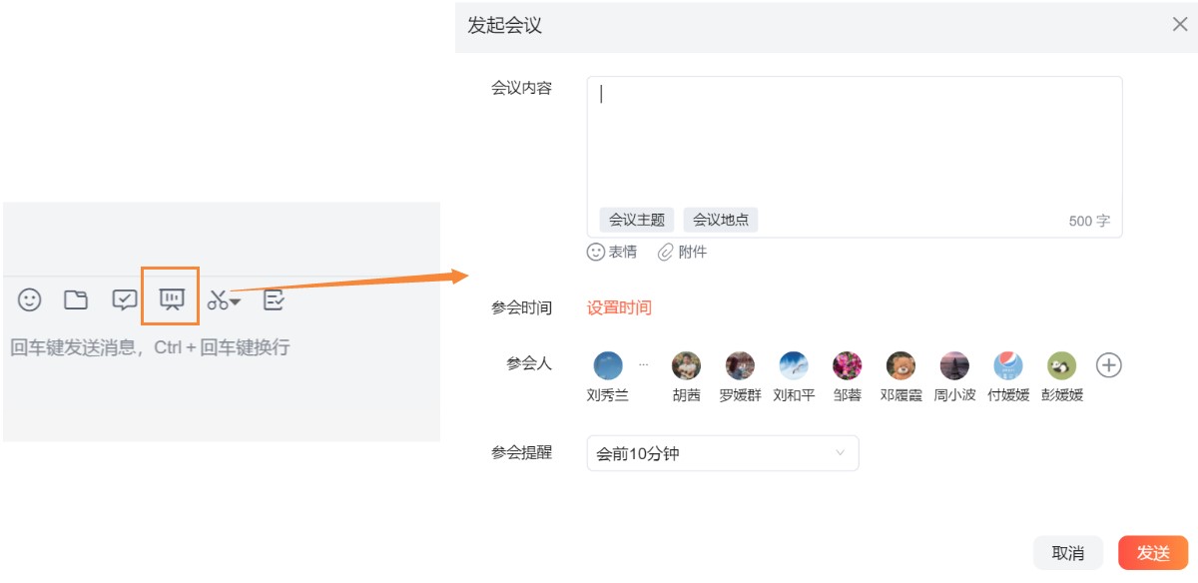This screenshot has height=583, width=1198.
Task: Cancel the meeting with the 取消 button
Action: [x=1068, y=551]
